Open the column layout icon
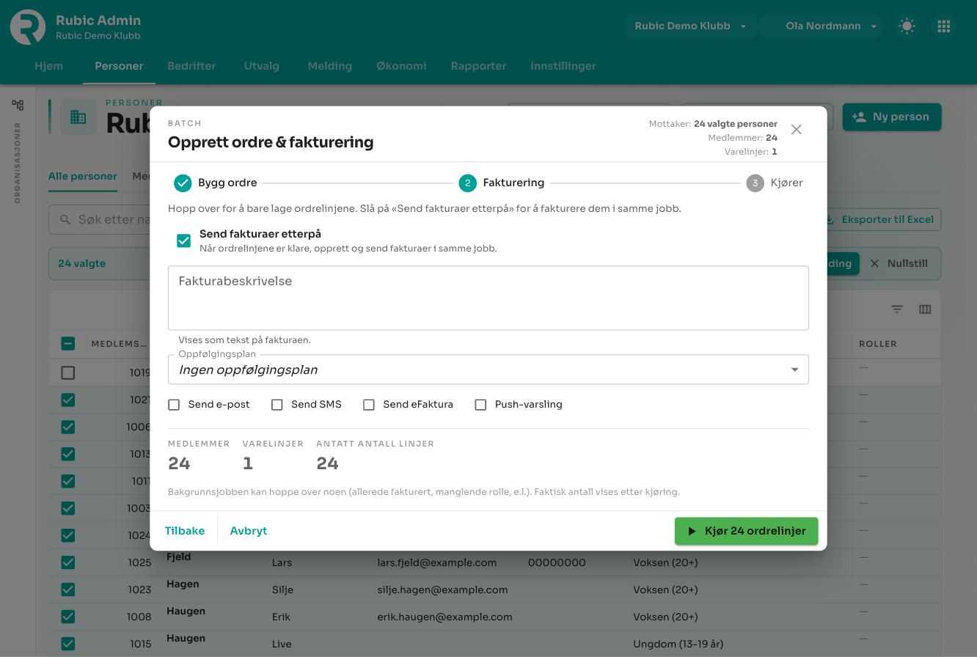Image resolution: width=977 pixels, height=657 pixels. [925, 309]
